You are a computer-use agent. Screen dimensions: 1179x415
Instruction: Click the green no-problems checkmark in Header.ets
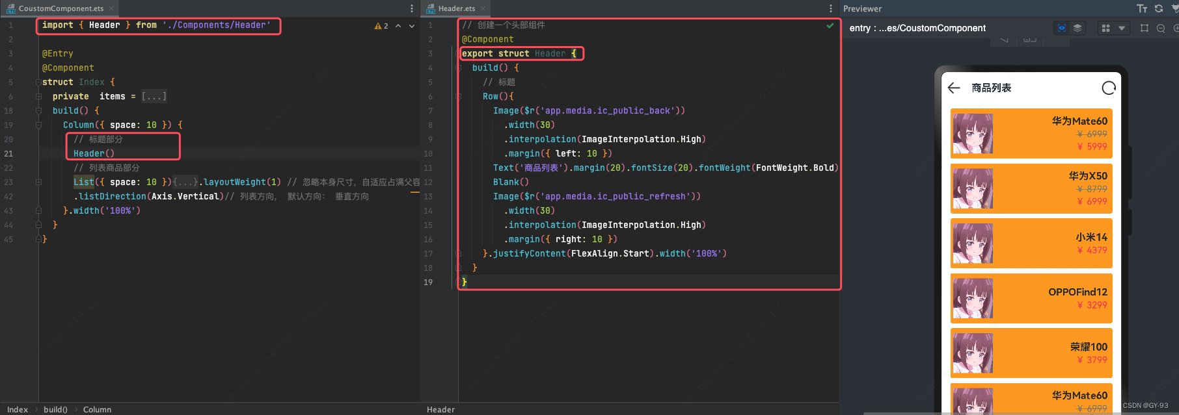(830, 26)
